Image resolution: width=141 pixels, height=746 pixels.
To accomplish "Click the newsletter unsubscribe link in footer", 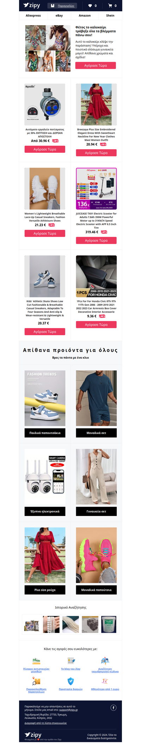I will point(45,723).
